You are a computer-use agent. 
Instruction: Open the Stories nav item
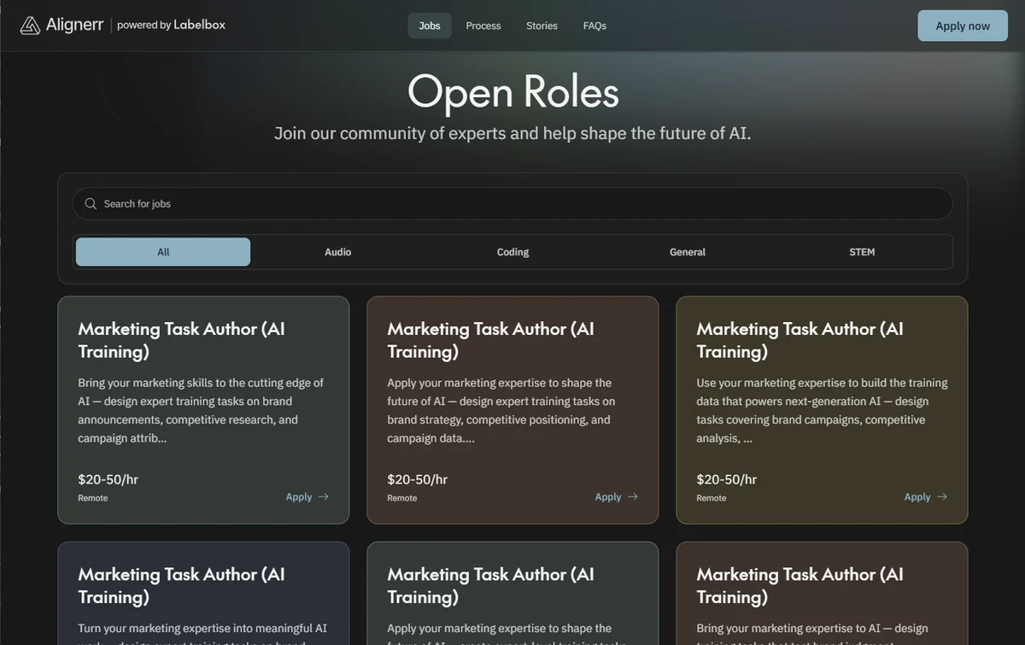tap(542, 26)
